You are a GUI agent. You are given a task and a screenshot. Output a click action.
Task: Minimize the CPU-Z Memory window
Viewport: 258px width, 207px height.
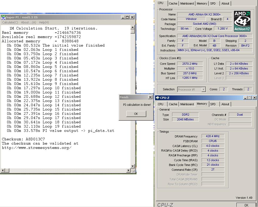coord(245,98)
